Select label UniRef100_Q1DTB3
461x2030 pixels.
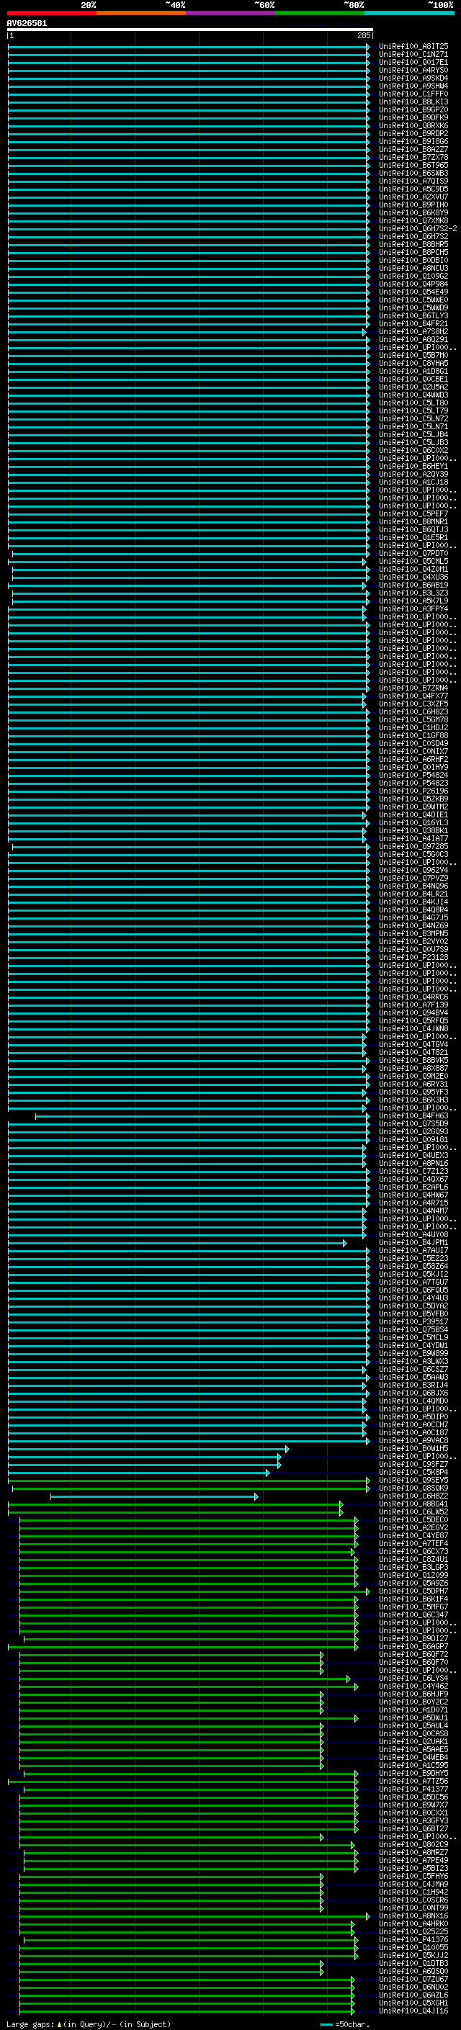[x=413, y=1963]
